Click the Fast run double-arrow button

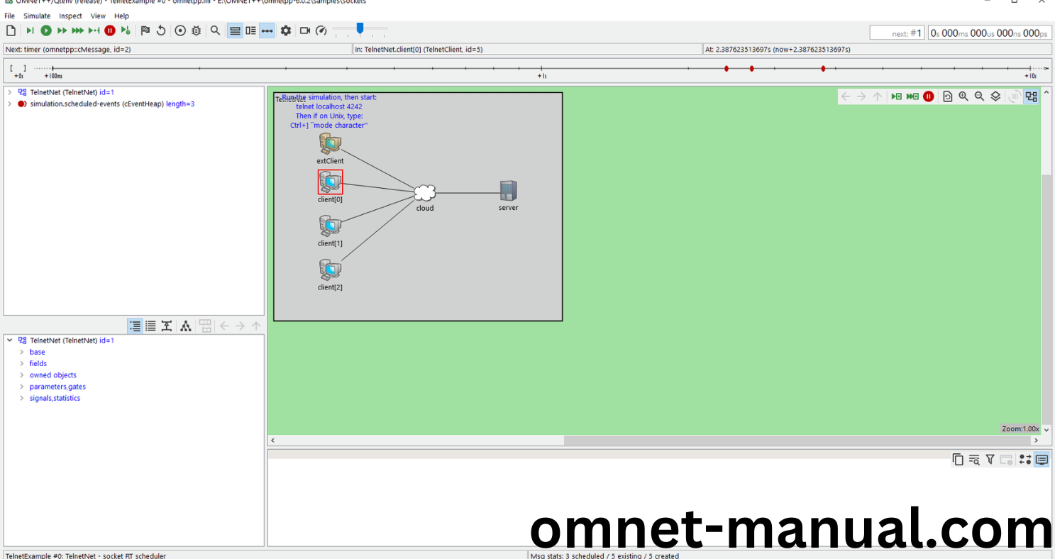point(62,31)
